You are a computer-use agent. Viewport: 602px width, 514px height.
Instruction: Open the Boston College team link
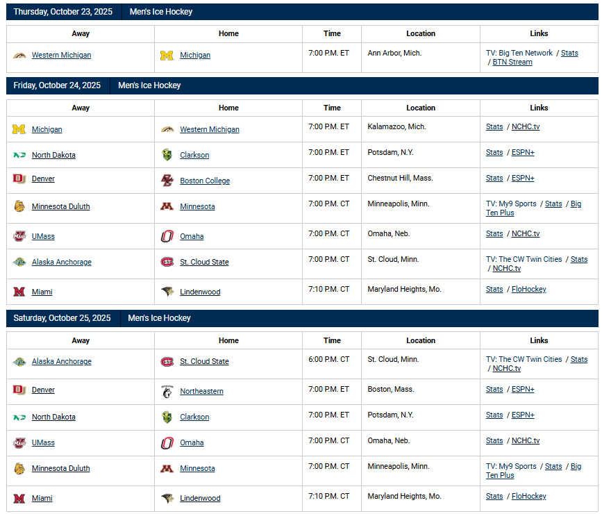[205, 181]
